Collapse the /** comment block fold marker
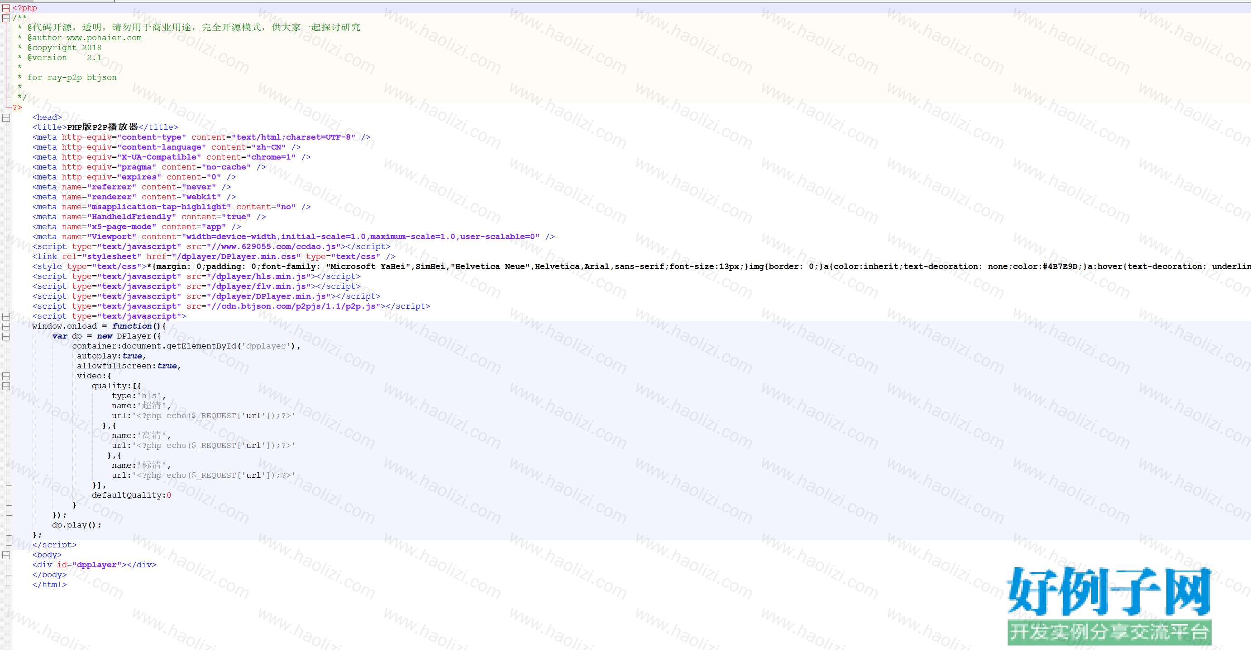Screen dimensions: 1251x650 (x=6, y=18)
